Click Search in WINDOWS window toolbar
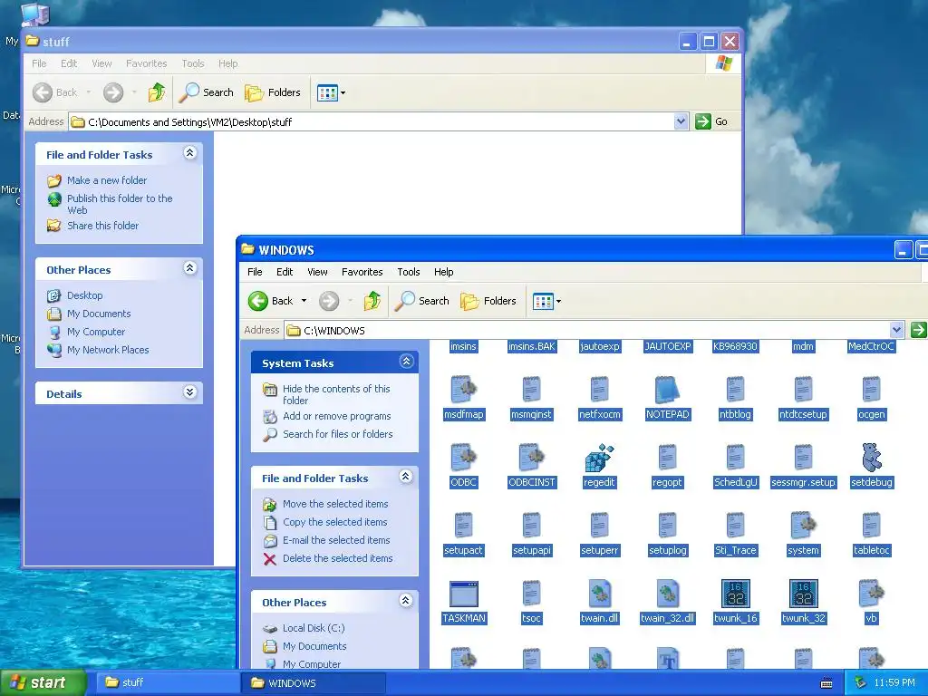This screenshot has height=696, width=928. [x=422, y=301]
